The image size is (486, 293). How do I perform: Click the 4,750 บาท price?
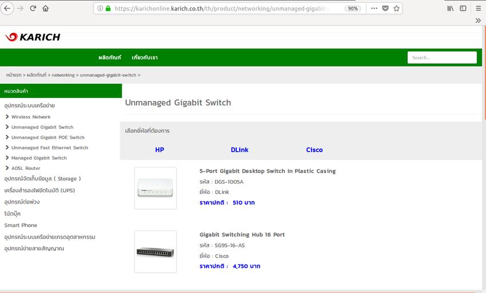tap(246, 266)
